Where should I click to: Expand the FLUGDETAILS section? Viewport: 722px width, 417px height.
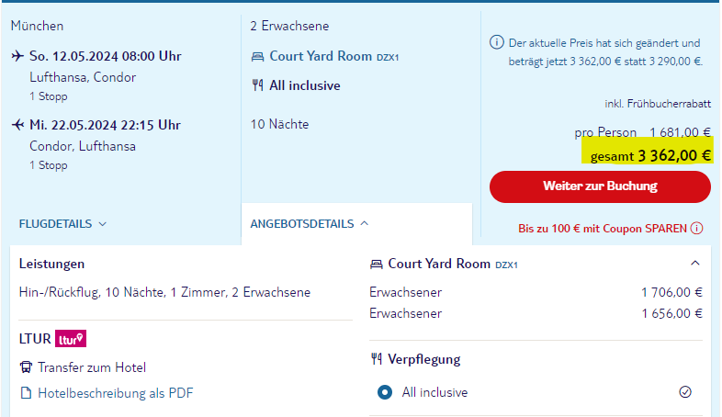coord(62,224)
